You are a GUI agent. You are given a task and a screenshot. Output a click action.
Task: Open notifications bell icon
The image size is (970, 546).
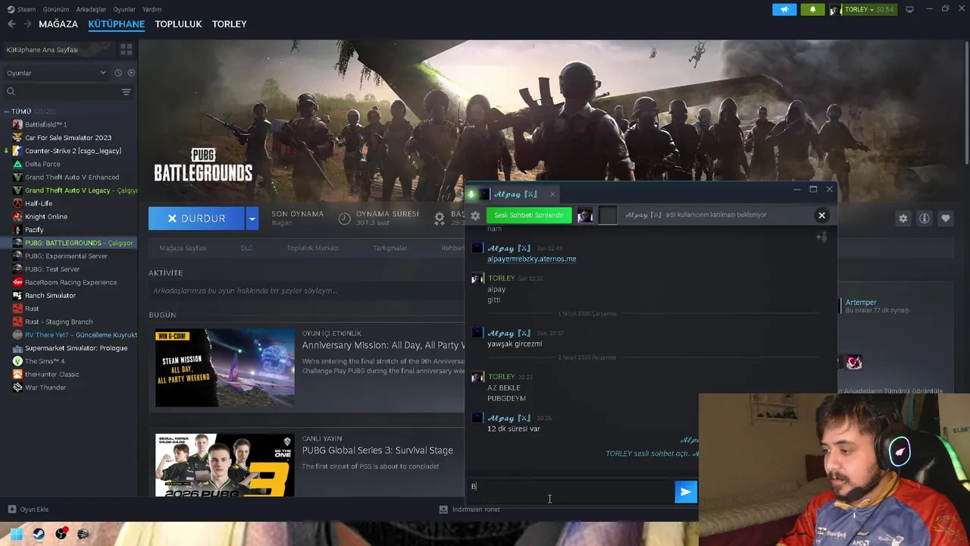point(812,9)
